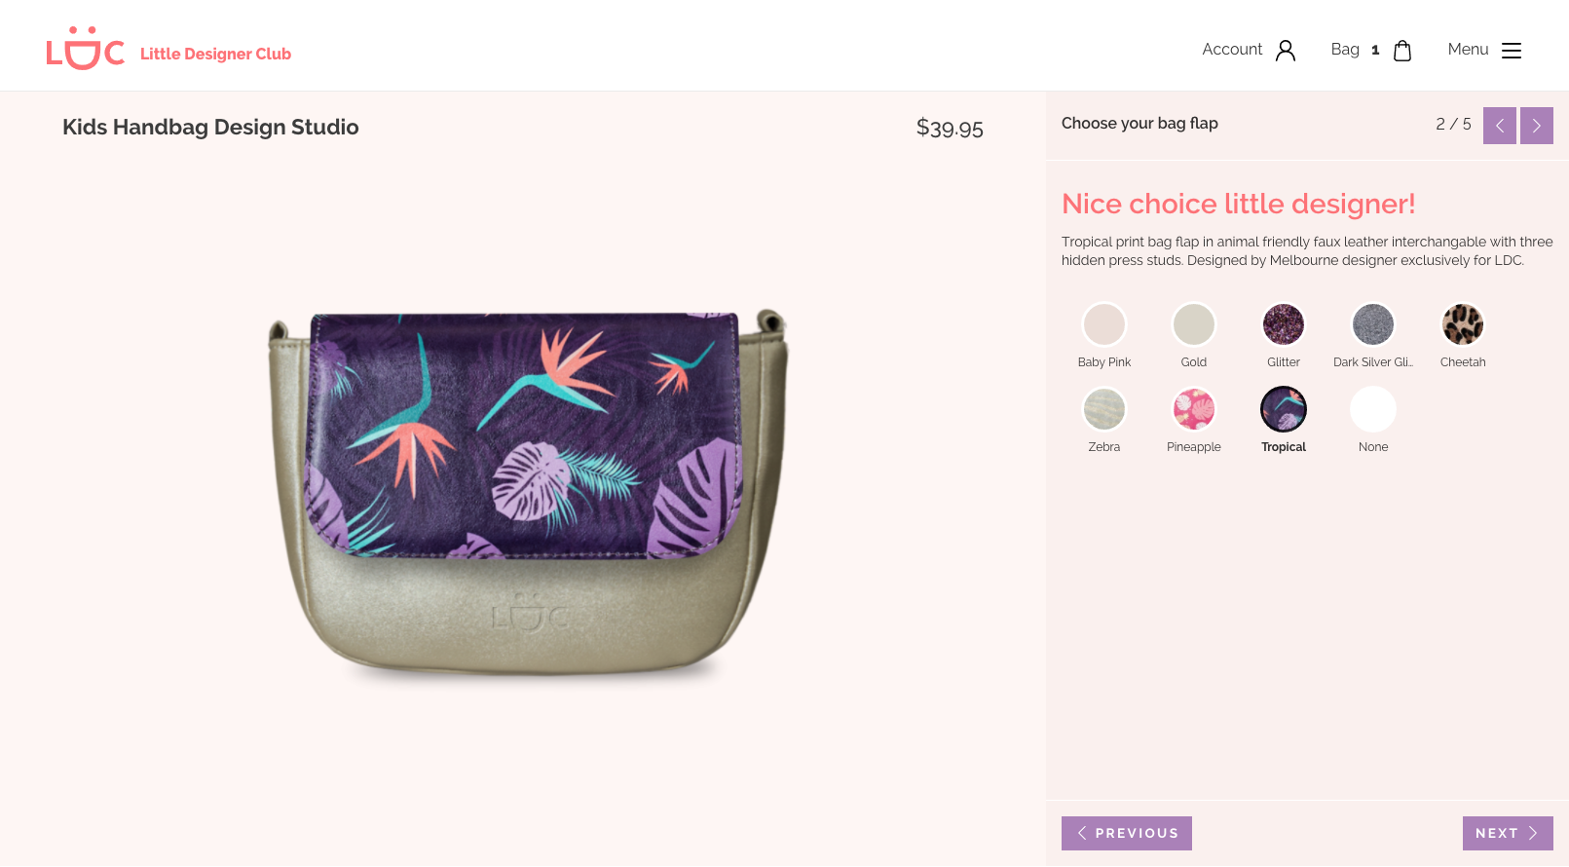The width and height of the screenshot is (1569, 867).
Task: Select the Glitter bag flap swatch
Action: pos(1283,324)
